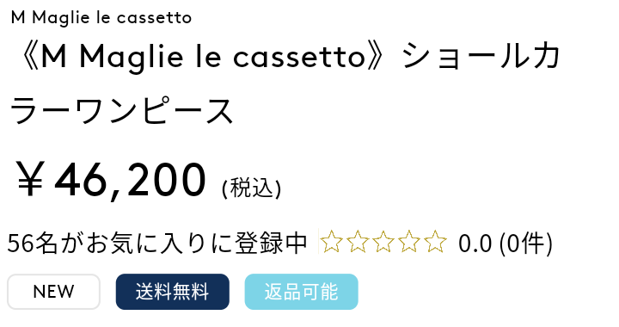The height and width of the screenshot is (327, 619).
Task: Click the 送料無料 badge
Action: [173, 292]
